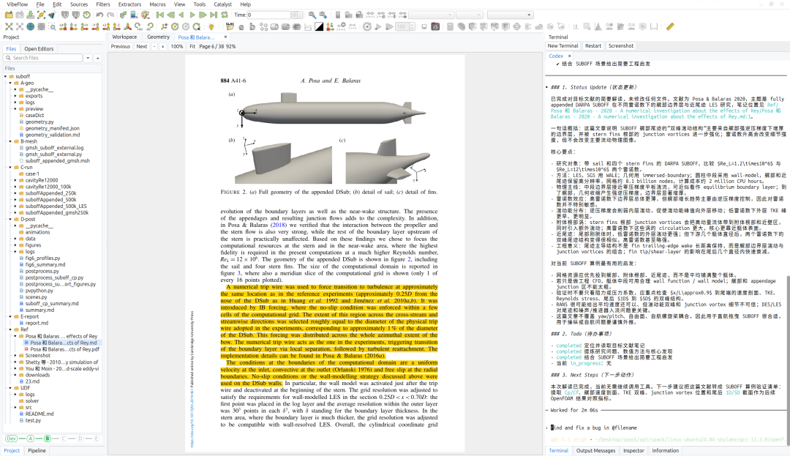Click the find data magnifier icon

(312, 15)
